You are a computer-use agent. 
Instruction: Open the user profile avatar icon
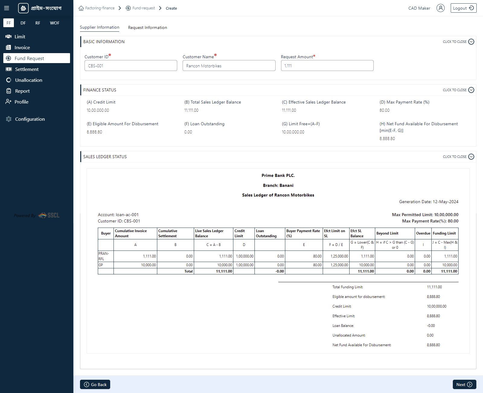click(x=440, y=8)
